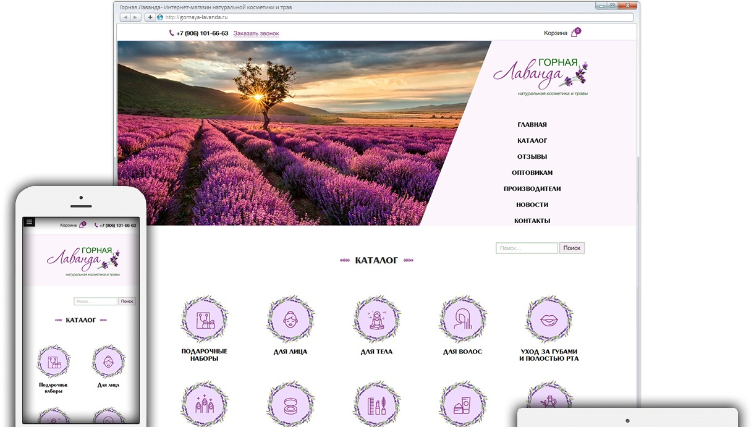
Task: Click the +7 (906) 101-66-63 phone number in desktop header
Action: [202, 33]
